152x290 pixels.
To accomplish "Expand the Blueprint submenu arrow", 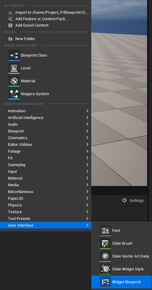I will (87, 131).
